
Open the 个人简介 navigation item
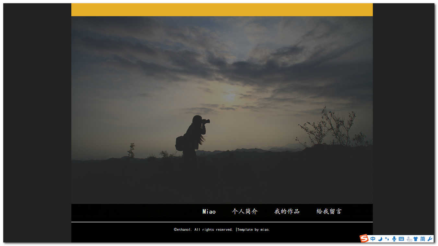coord(245,211)
